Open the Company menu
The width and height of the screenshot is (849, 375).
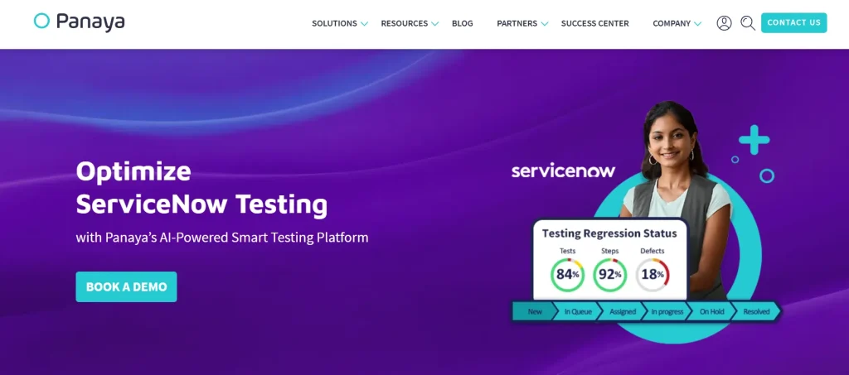click(672, 23)
